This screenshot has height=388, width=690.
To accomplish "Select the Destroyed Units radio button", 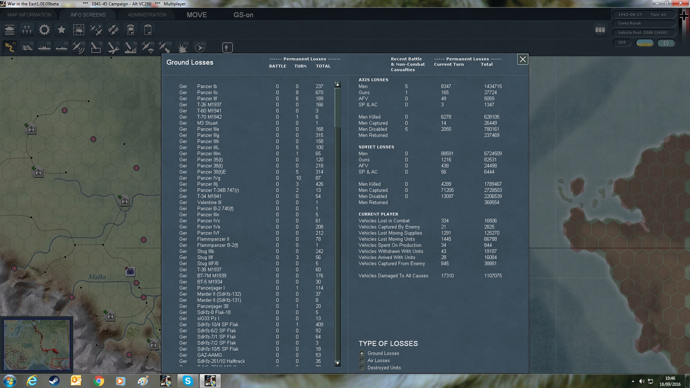I will point(362,368).
